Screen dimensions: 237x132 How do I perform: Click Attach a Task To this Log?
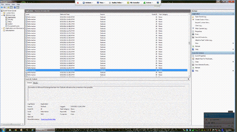204,40
